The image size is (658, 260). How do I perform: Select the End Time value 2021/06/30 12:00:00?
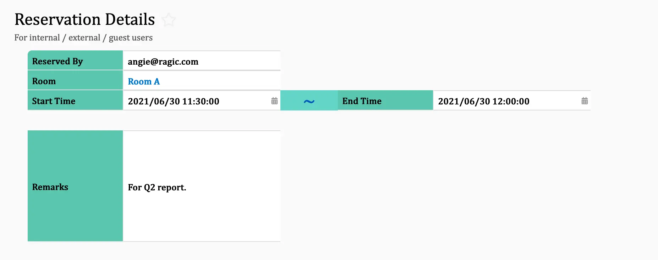click(x=484, y=101)
